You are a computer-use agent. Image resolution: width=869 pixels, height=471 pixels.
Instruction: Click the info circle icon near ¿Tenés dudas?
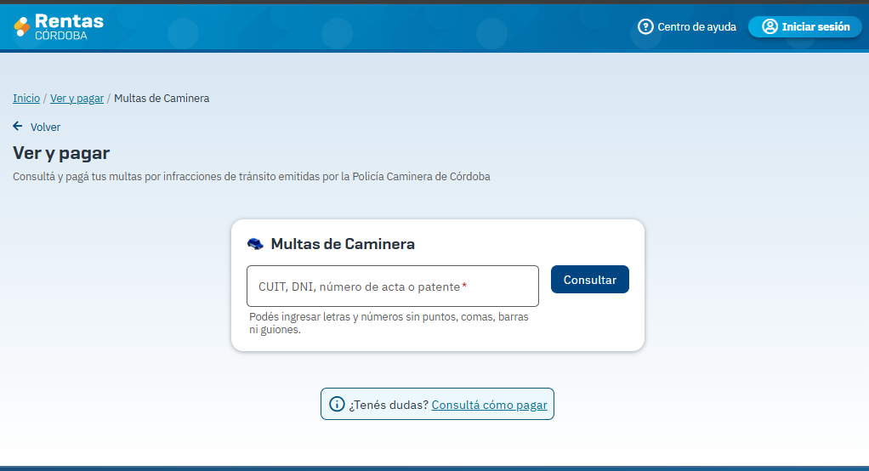[x=337, y=405]
